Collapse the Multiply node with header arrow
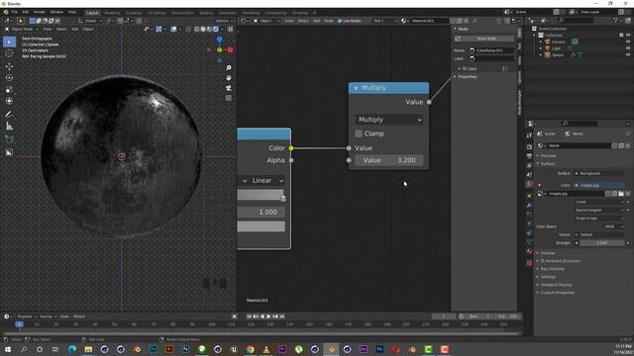The image size is (634, 356). pos(356,88)
